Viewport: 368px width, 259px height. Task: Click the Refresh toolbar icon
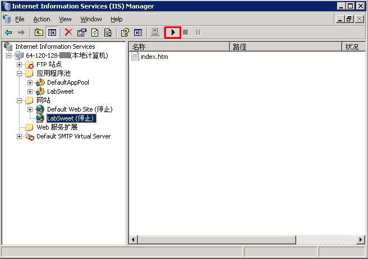click(95, 33)
